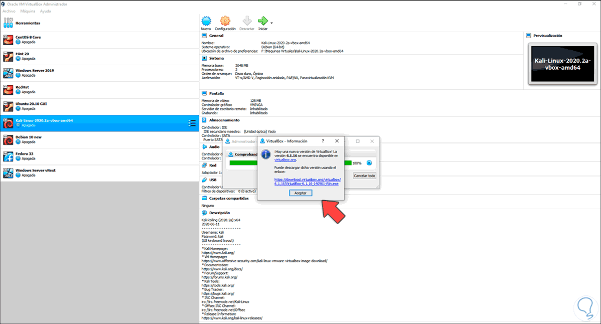
Task: Click the Red network section icon
Action: [204, 165]
